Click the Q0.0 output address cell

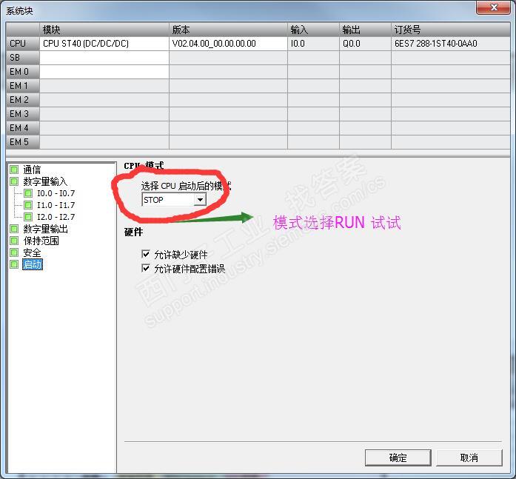tap(365, 44)
